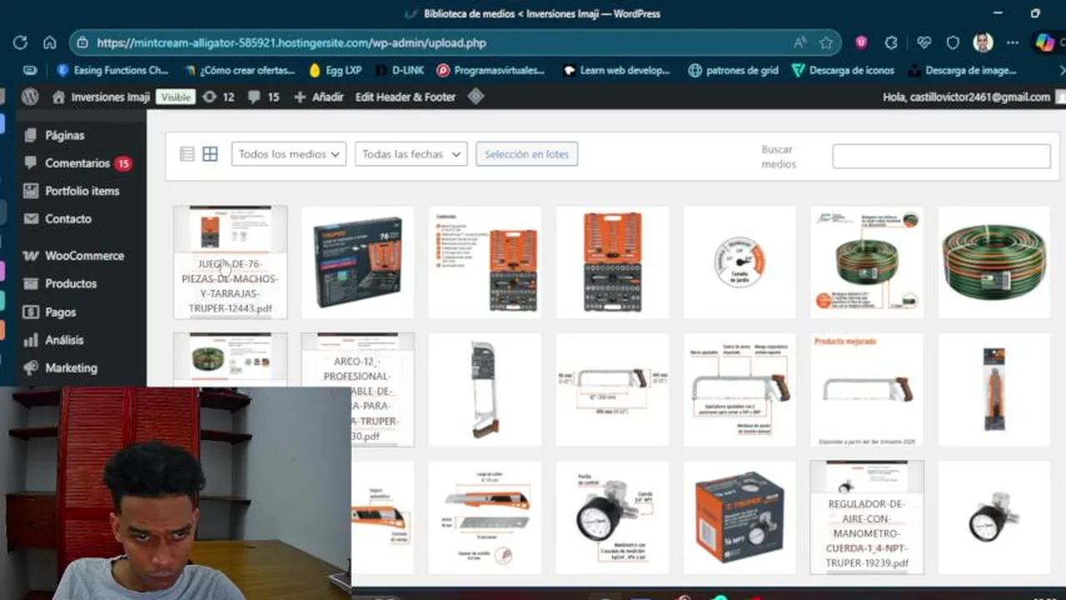The height and width of the screenshot is (600, 1066).
Task: Select Contenido tap and die case thumbnail
Action: tap(485, 262)
